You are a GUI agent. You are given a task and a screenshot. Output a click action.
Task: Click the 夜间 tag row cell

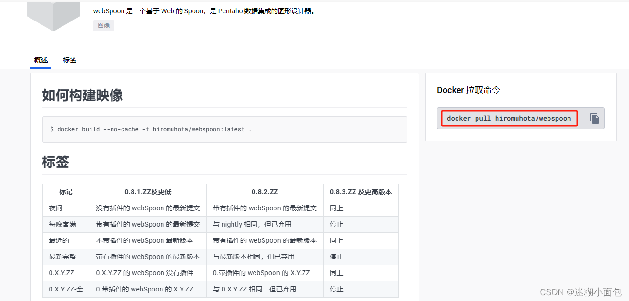coord(66,208)
